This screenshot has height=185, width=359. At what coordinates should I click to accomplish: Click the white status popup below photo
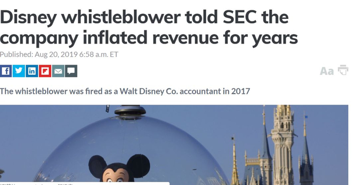pos(85,183)
